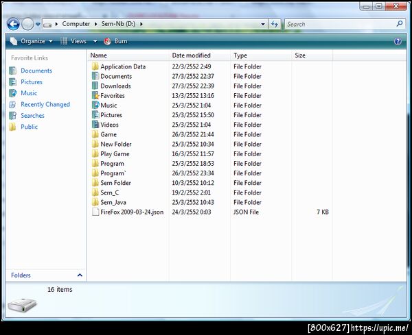The image size is (412, 335).
Task: Expand arrow after Sern-Nb (D:) in address bar
Action: tap(141, 24)
